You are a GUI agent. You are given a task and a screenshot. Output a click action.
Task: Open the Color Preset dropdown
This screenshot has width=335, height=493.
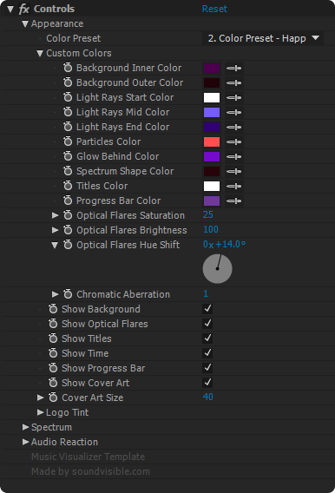pos(263,38)
